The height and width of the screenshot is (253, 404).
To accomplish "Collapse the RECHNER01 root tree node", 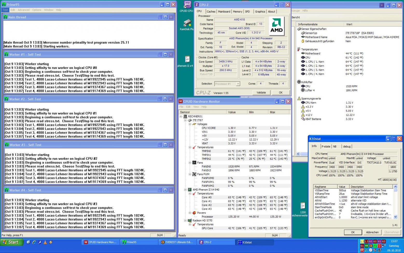I will pos(181,116).
